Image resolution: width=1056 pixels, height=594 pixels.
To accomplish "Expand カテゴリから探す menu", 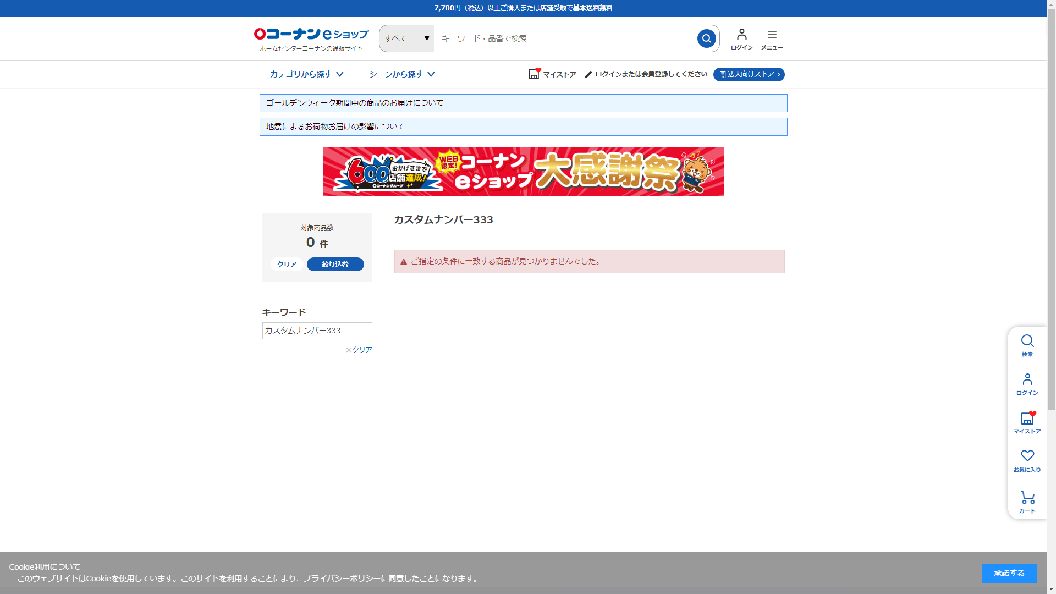I will [x=306, y=74].
